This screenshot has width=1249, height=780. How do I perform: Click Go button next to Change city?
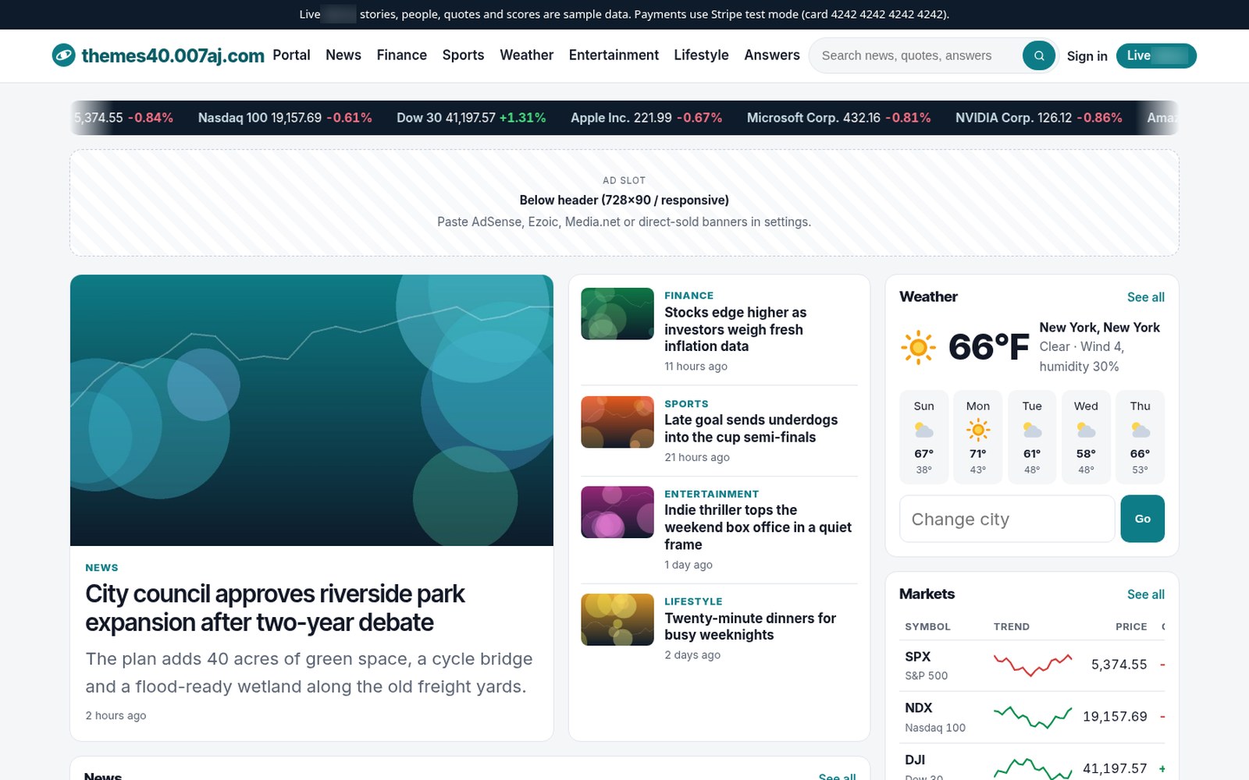(1142, 519)
